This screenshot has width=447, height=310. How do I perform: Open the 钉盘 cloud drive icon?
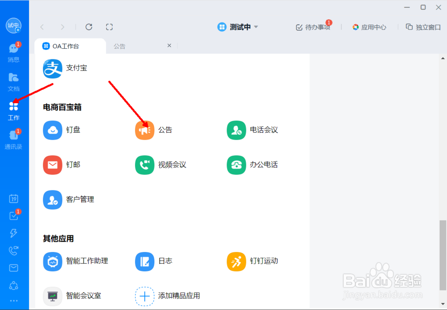[x=52, y=130]
